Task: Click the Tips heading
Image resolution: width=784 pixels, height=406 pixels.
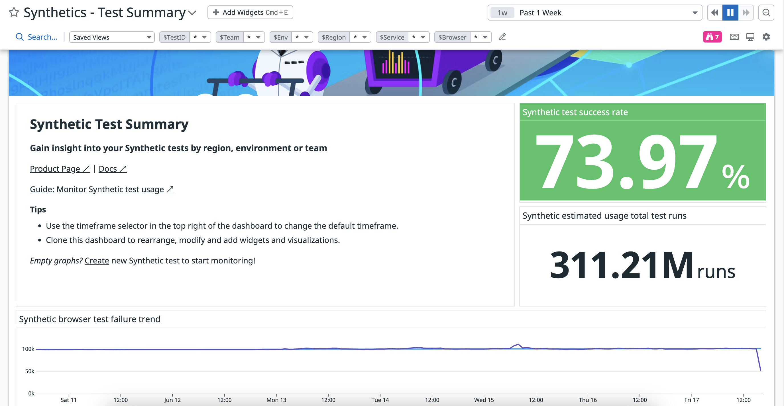Action: 38,210
